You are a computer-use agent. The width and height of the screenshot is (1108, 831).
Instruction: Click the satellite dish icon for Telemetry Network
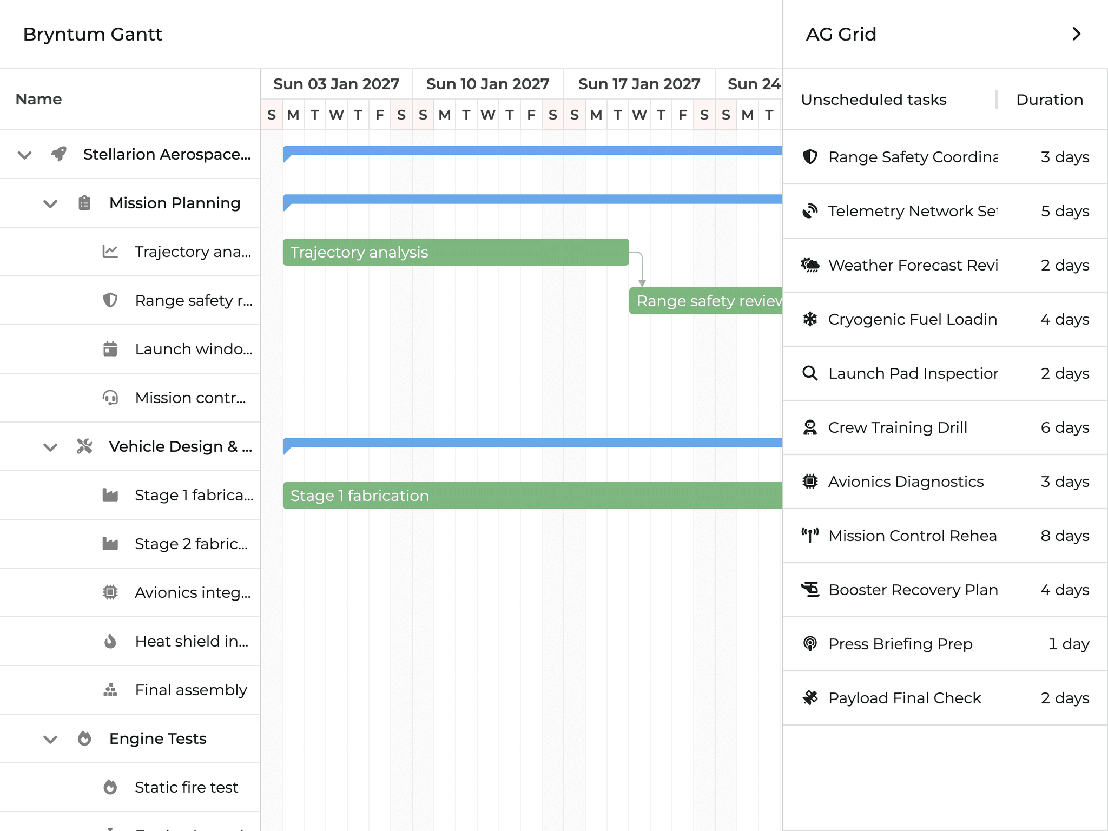(810, 211)
